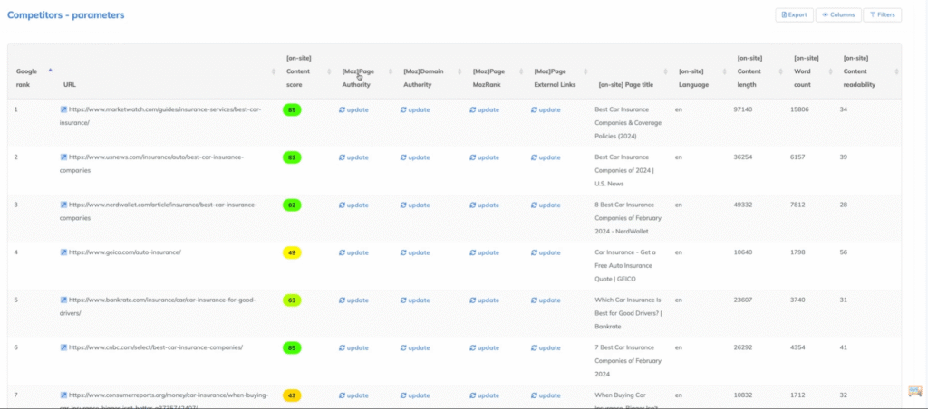Click content score badge 82 for nerdwallet
Image resolution: width=928 pixels, height=409 pixels.
coord(292,205)
